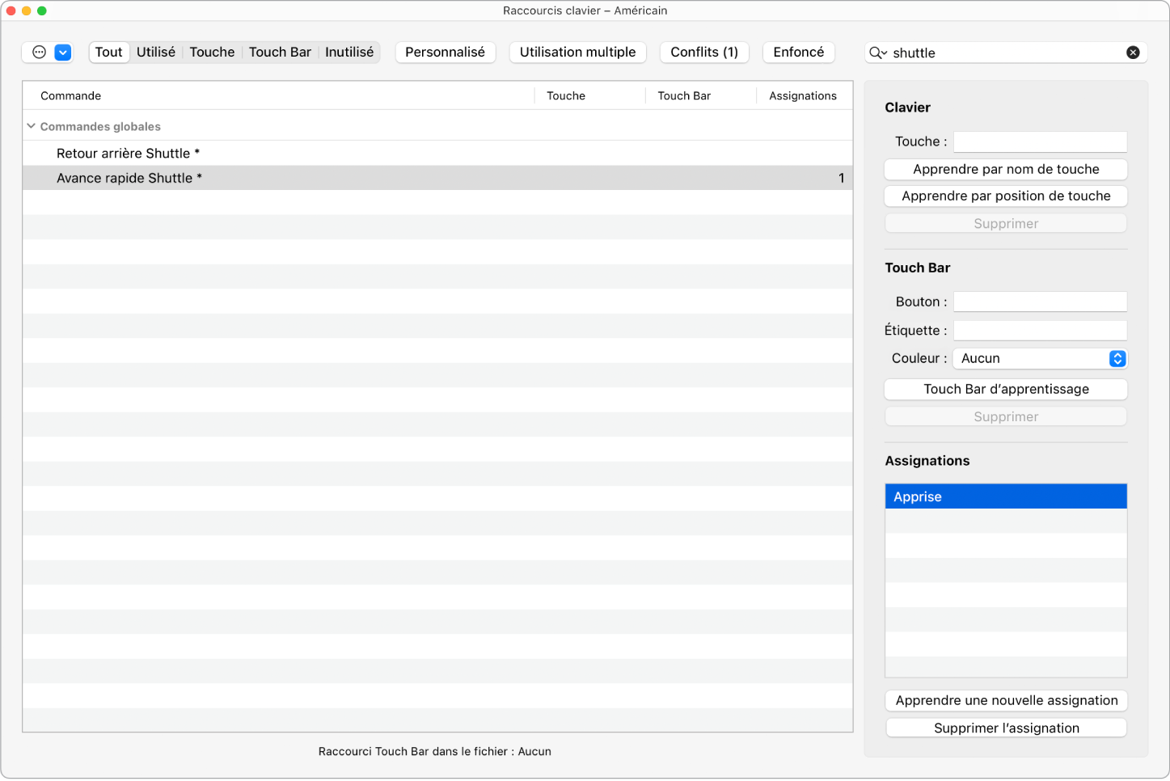The height and width of the screenshot is (781, 1170).
Task: Enable the Enfoncé filter button
Action: [x=798, y=53]
